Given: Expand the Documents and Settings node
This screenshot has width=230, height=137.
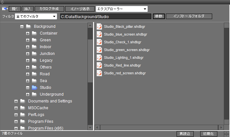Looking at the screenshot, I should click(x=16, y=101).
